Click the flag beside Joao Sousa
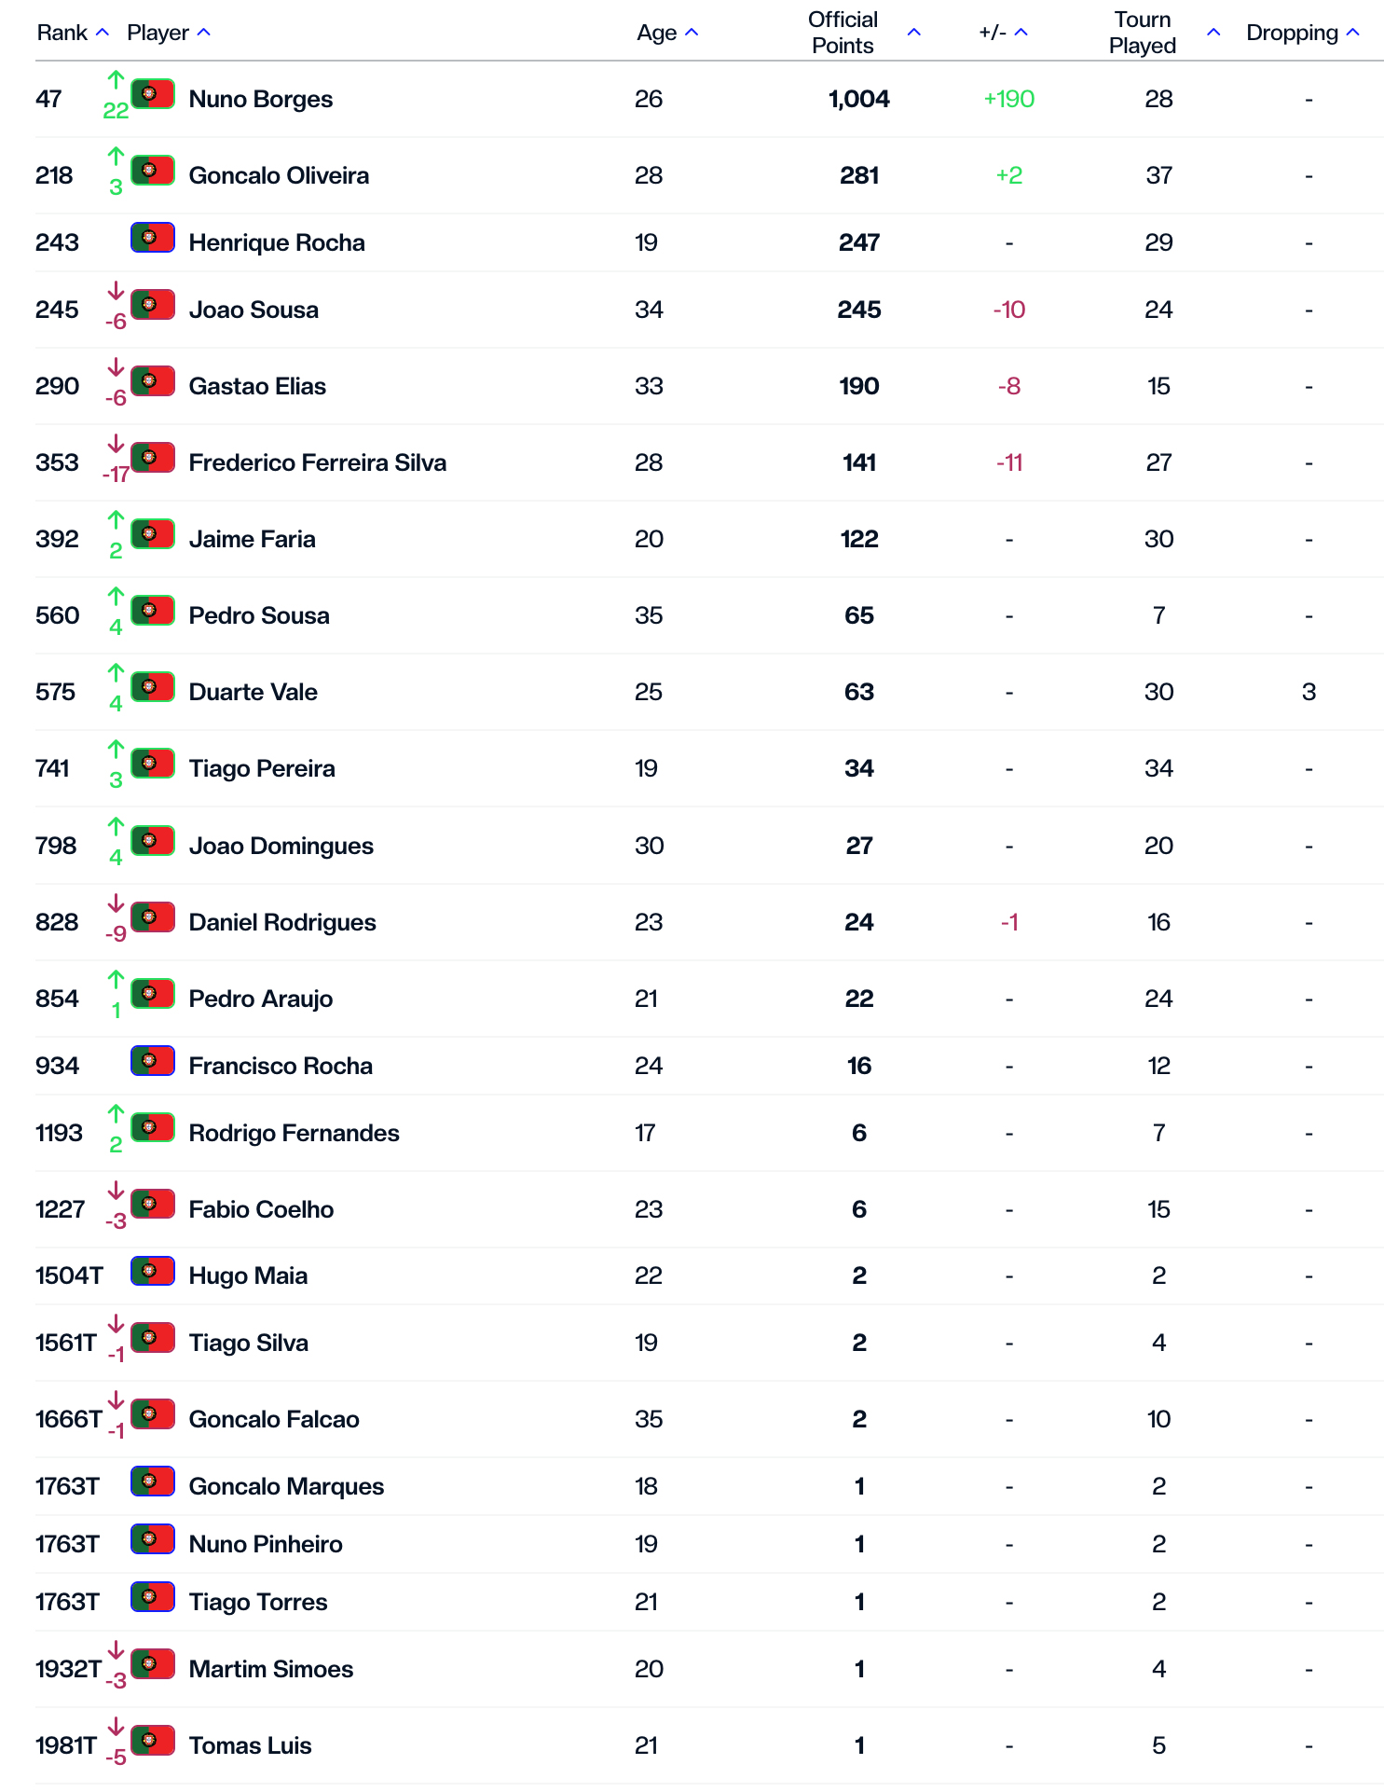 pyautogui.click(x=153, y=305)
